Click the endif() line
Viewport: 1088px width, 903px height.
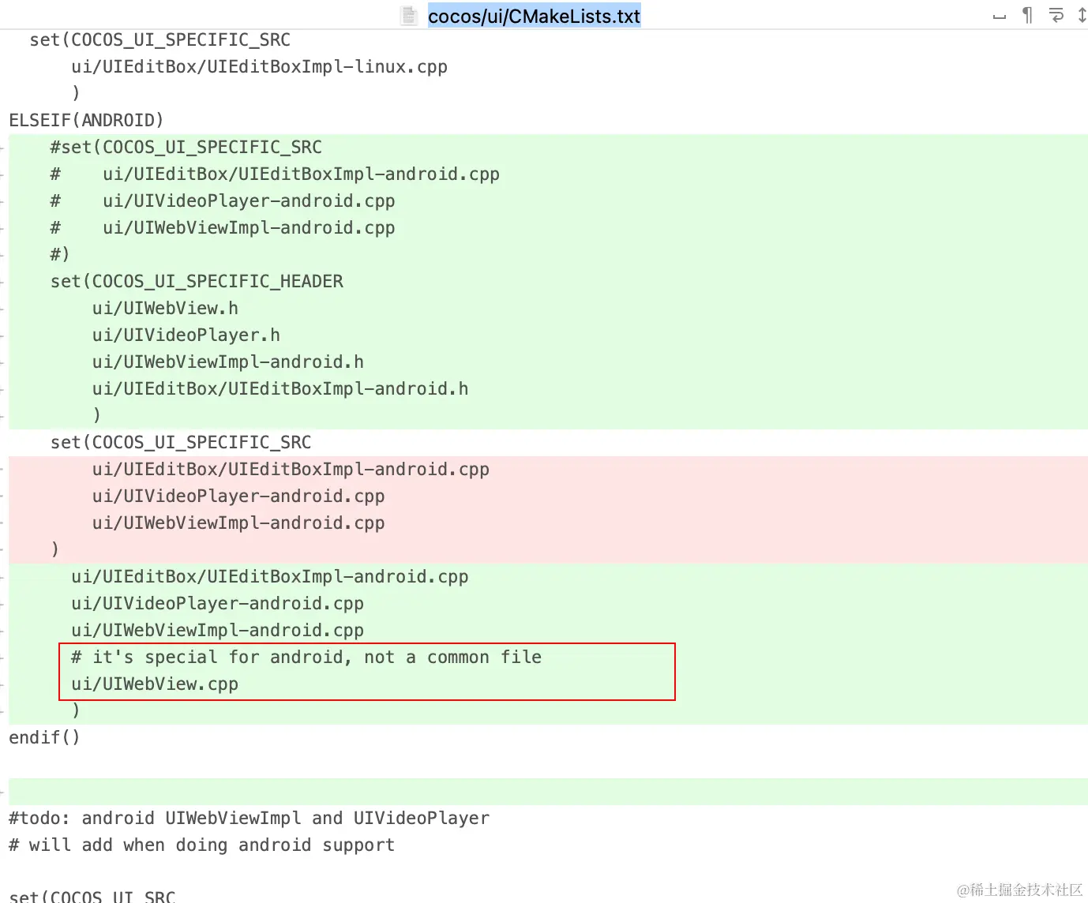44,738
